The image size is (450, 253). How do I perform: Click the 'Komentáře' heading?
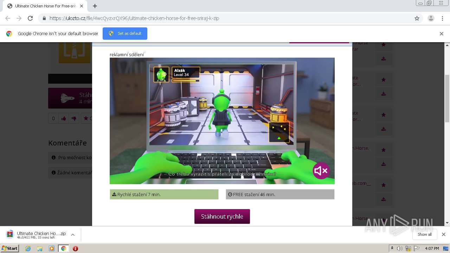[67, 143]
